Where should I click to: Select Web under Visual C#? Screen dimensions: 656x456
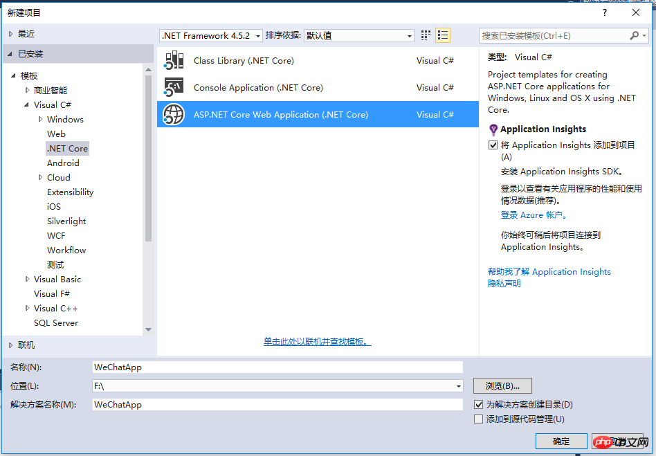[x=56, y=134]
